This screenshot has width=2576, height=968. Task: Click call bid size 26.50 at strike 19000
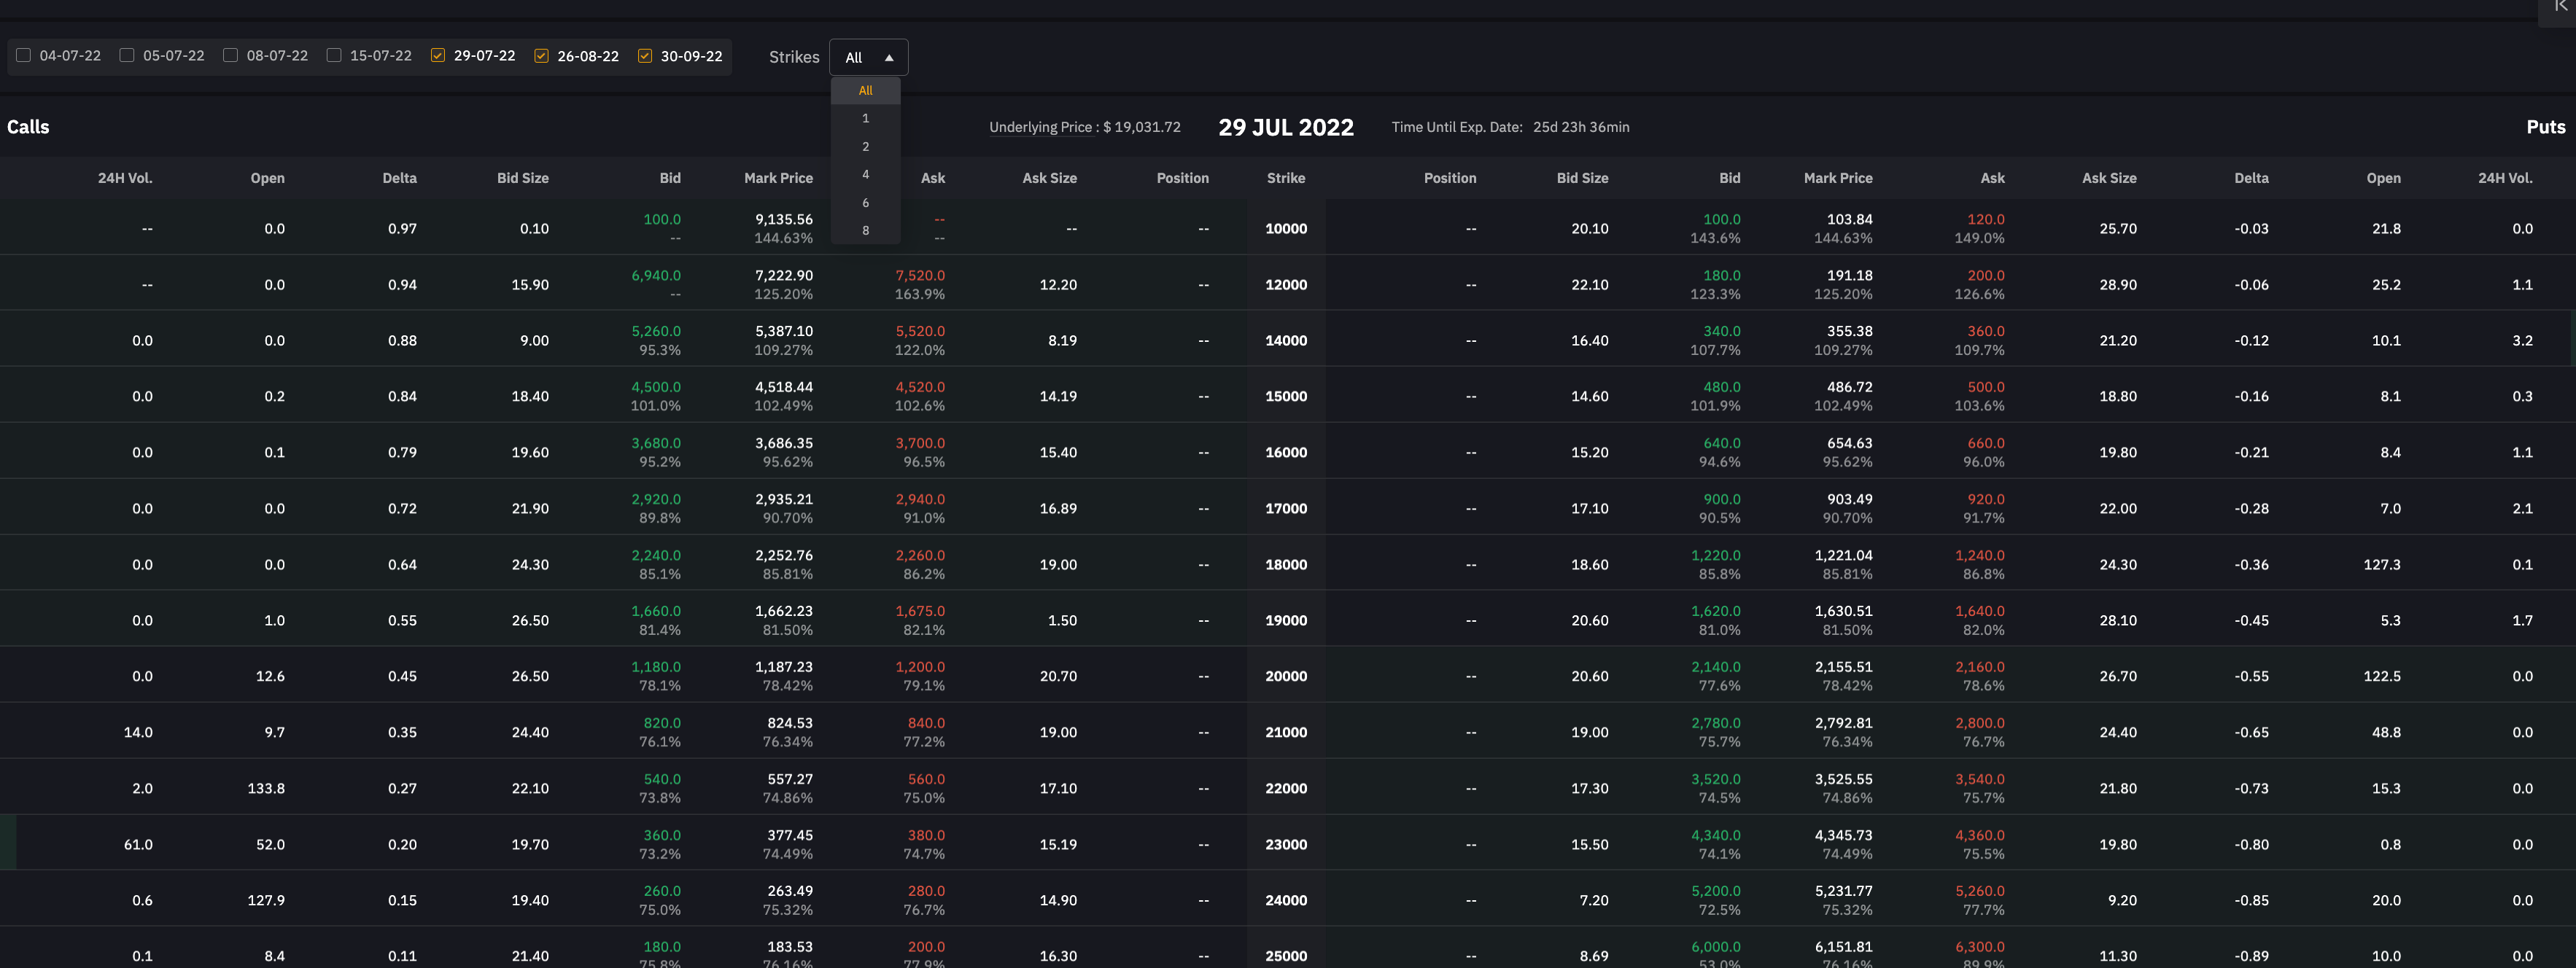(530, 621)
